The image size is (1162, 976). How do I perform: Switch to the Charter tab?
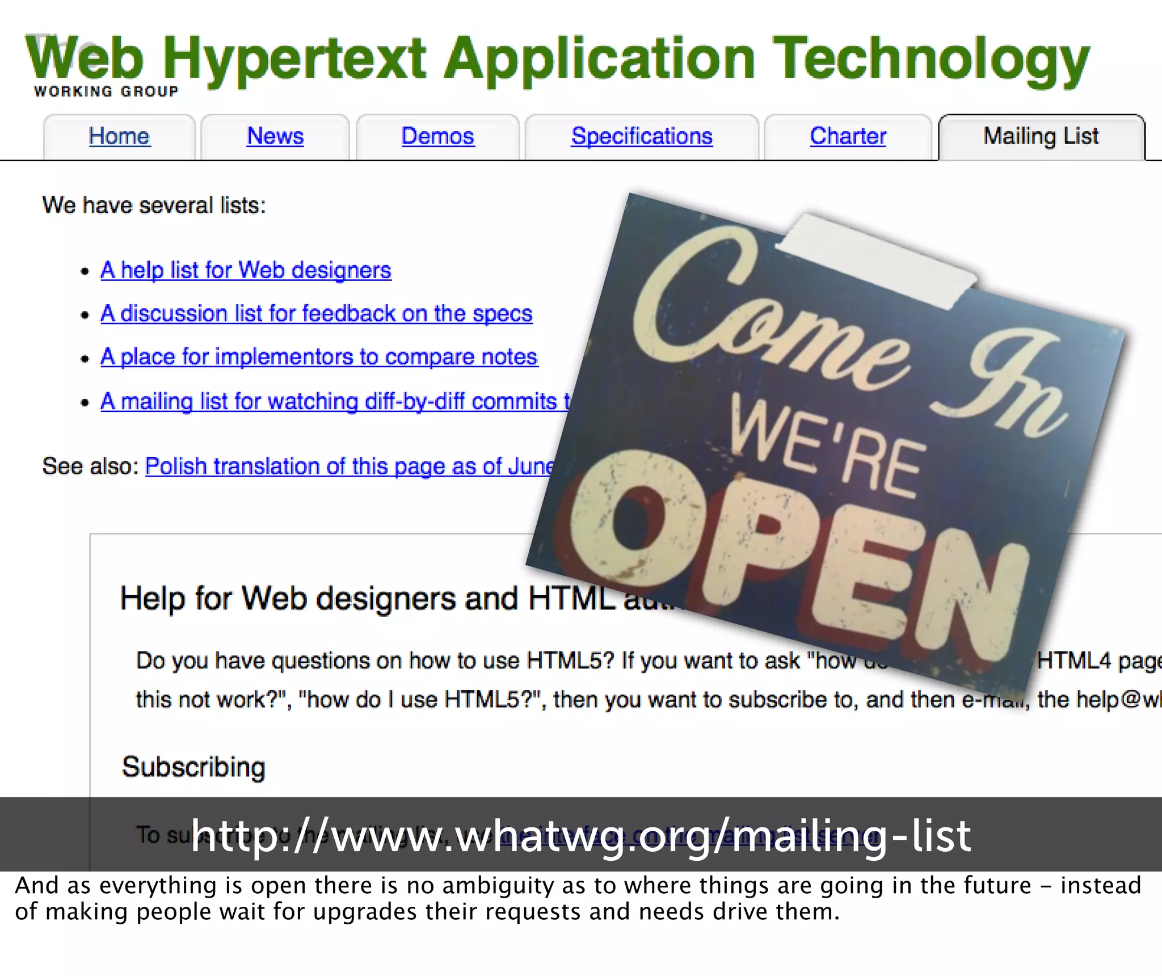point(848,136)
